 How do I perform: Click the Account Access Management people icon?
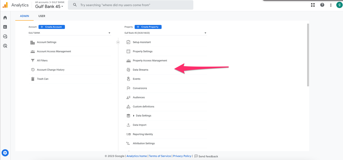(33, 51)
